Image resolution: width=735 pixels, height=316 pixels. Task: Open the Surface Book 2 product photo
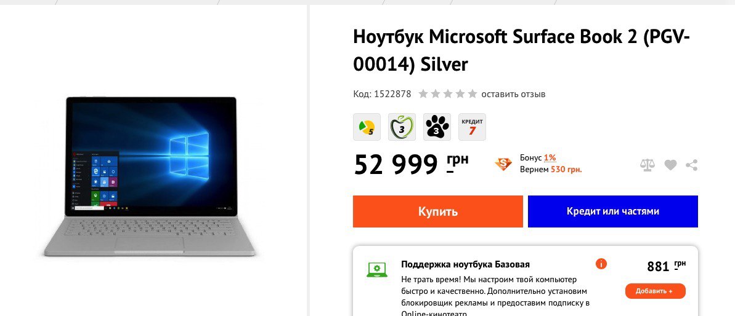150,176
